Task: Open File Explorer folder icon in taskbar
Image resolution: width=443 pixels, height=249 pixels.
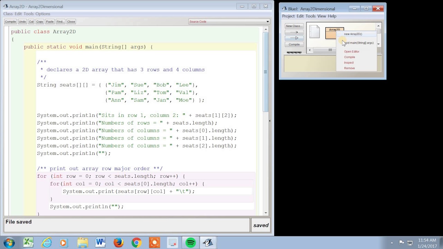Action: [82, 242]
